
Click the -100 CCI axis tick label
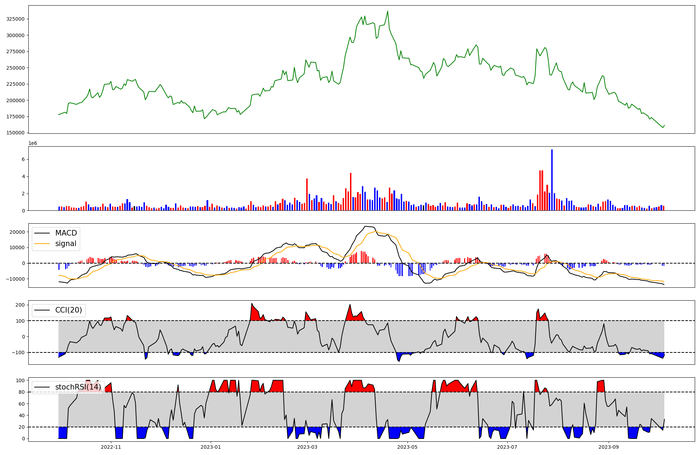[x=17, y=352]
